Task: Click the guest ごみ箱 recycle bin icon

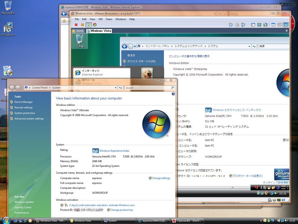Action: coord(80,41)
